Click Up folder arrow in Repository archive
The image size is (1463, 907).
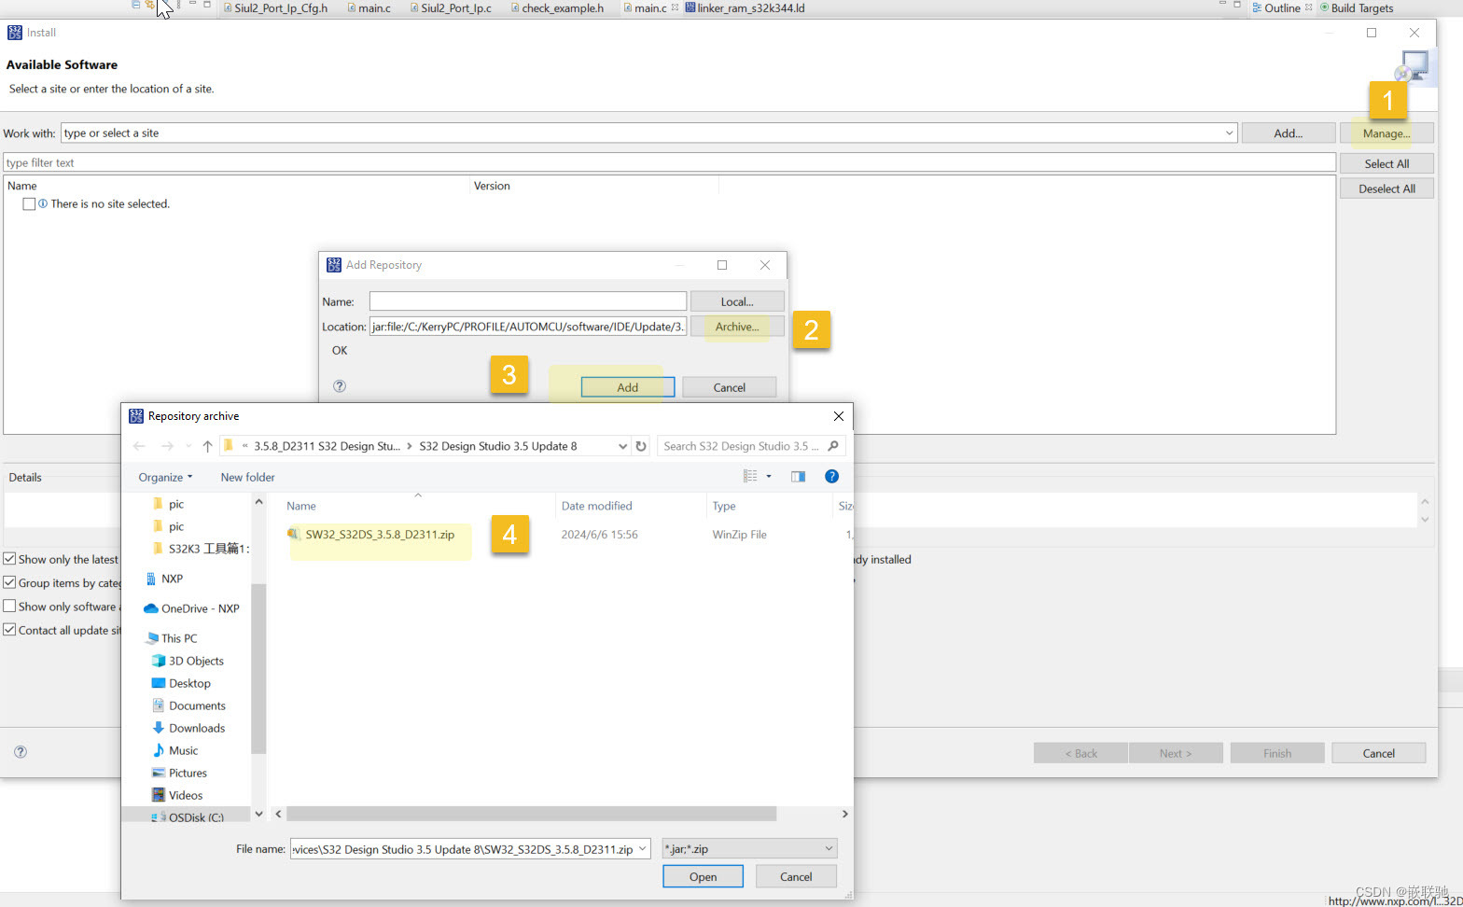[x=207, y=446]
